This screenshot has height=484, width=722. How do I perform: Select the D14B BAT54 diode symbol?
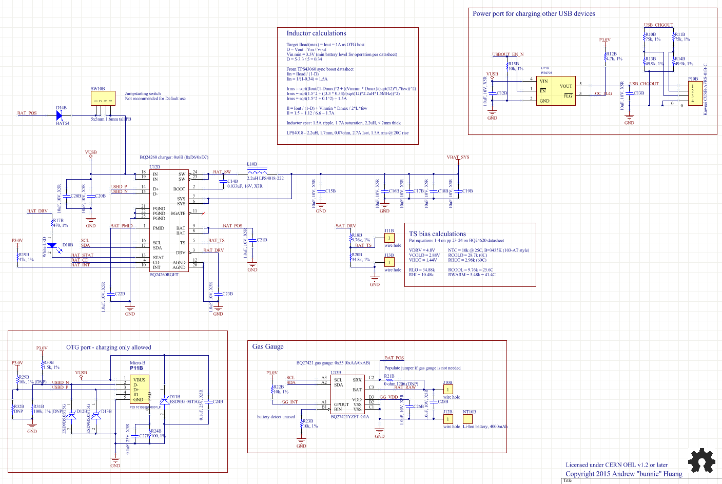[60, 116]
